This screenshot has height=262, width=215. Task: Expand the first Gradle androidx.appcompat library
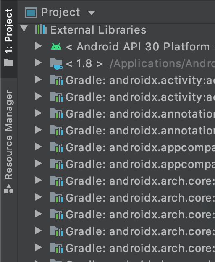tap(38, 147)
